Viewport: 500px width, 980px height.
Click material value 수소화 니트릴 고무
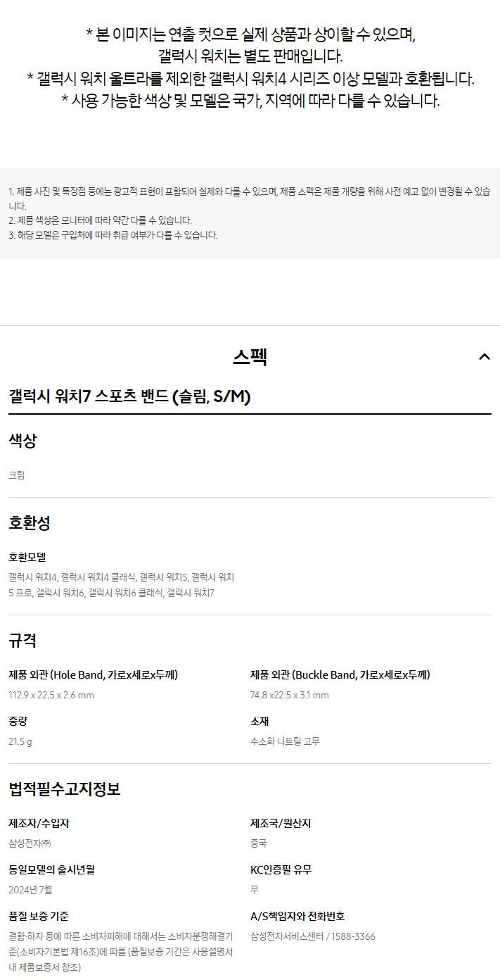click(286, 741)
